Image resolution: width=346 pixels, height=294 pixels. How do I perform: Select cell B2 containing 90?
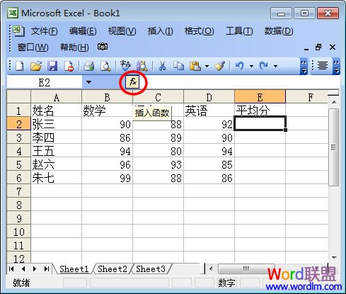click(107, 123)
